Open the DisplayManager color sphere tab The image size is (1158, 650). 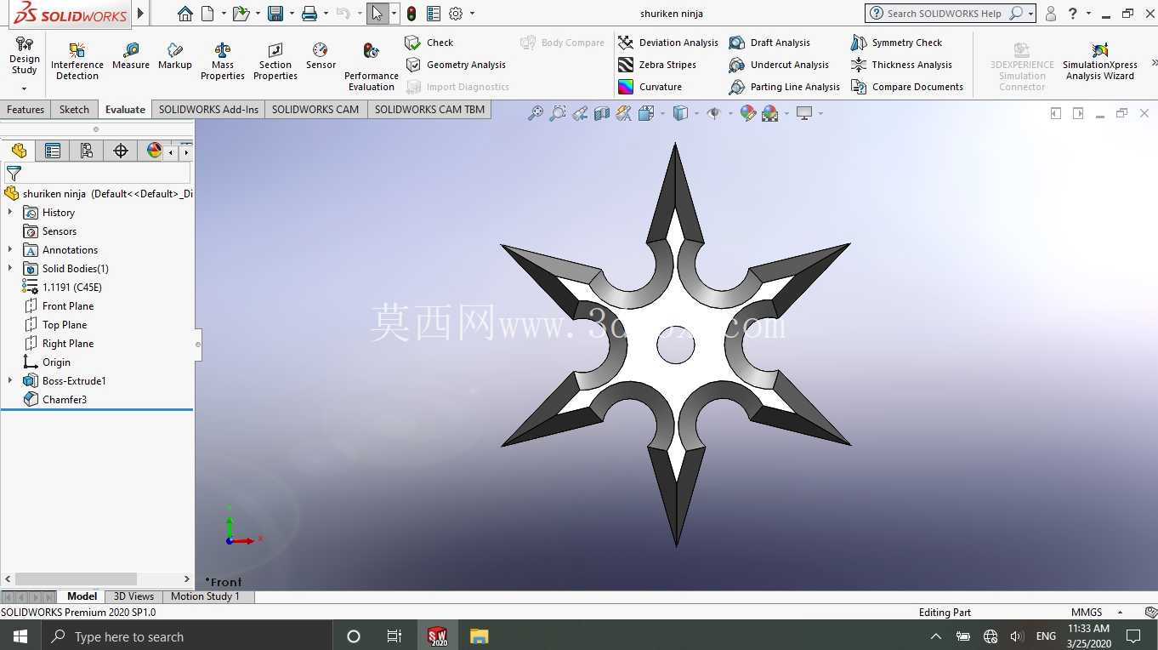(x=154, y=151)
